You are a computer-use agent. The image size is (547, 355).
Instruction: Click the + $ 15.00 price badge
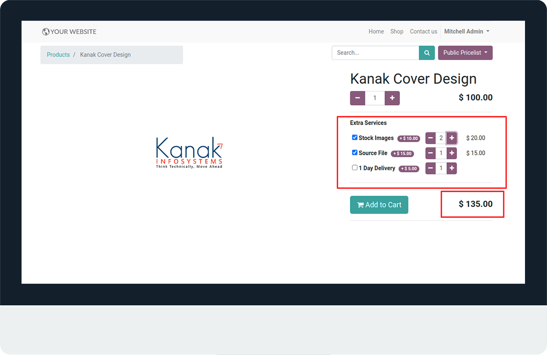pyautogui.click(x=402, y=153)
